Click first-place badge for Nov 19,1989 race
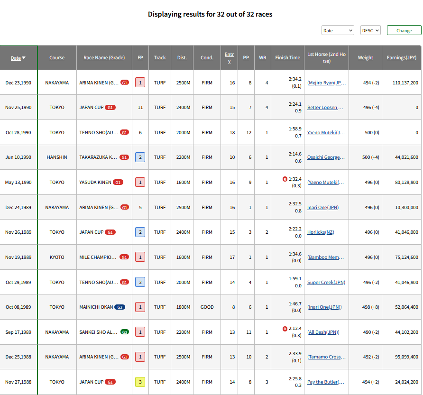This screenshot has height=395, width=423. pos(140,257)
